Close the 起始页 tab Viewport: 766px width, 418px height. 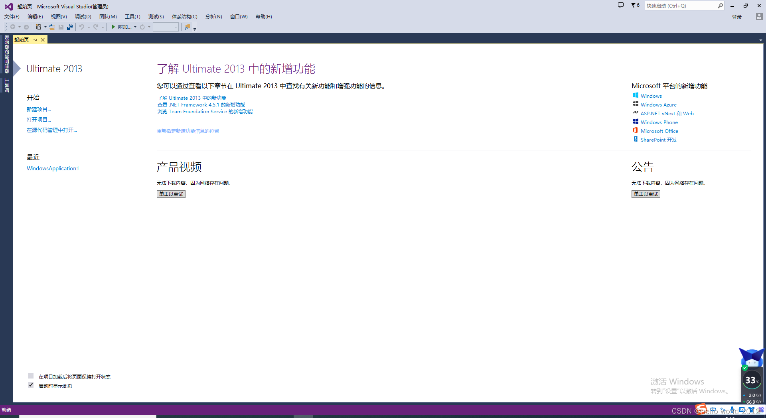point(43,39)
